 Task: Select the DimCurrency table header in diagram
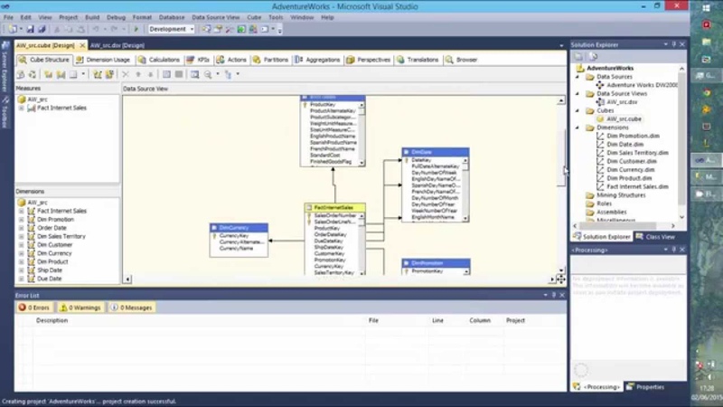pyautogui.click(x=239, y=228)
